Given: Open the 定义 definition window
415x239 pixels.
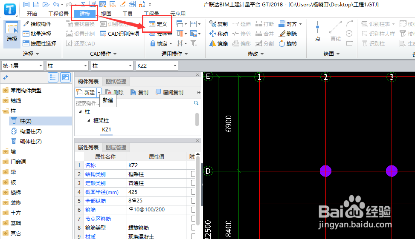Looking at the screenshot, I should (158, 24).
